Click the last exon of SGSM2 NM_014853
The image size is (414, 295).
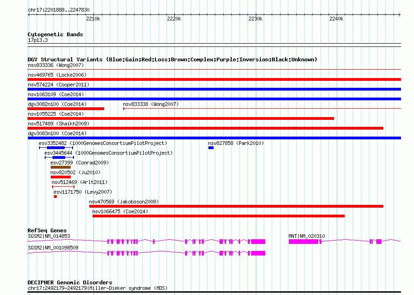[258, 242]
